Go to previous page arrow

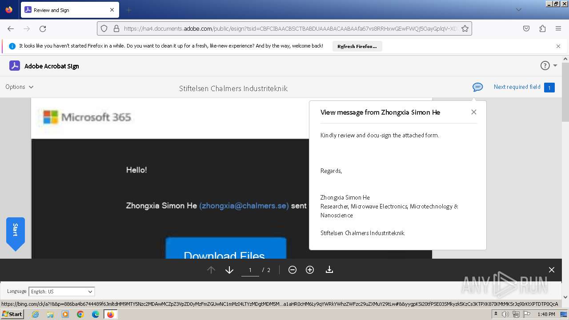211,270
